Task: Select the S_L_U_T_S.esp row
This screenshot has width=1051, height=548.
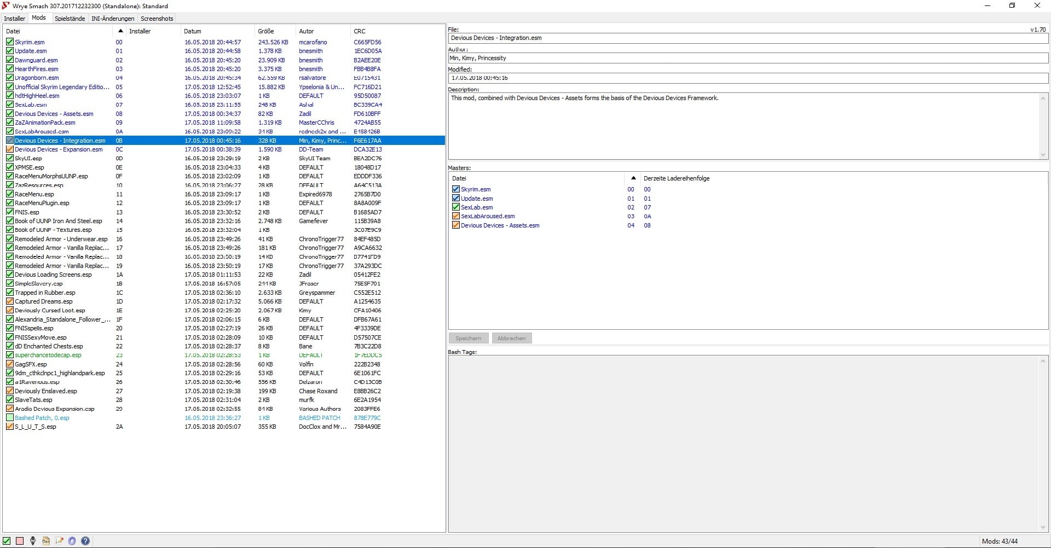Action: click(224, 427)
